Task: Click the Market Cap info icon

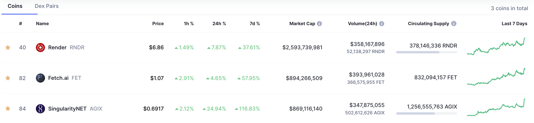Action: click(x=319, y=24)
